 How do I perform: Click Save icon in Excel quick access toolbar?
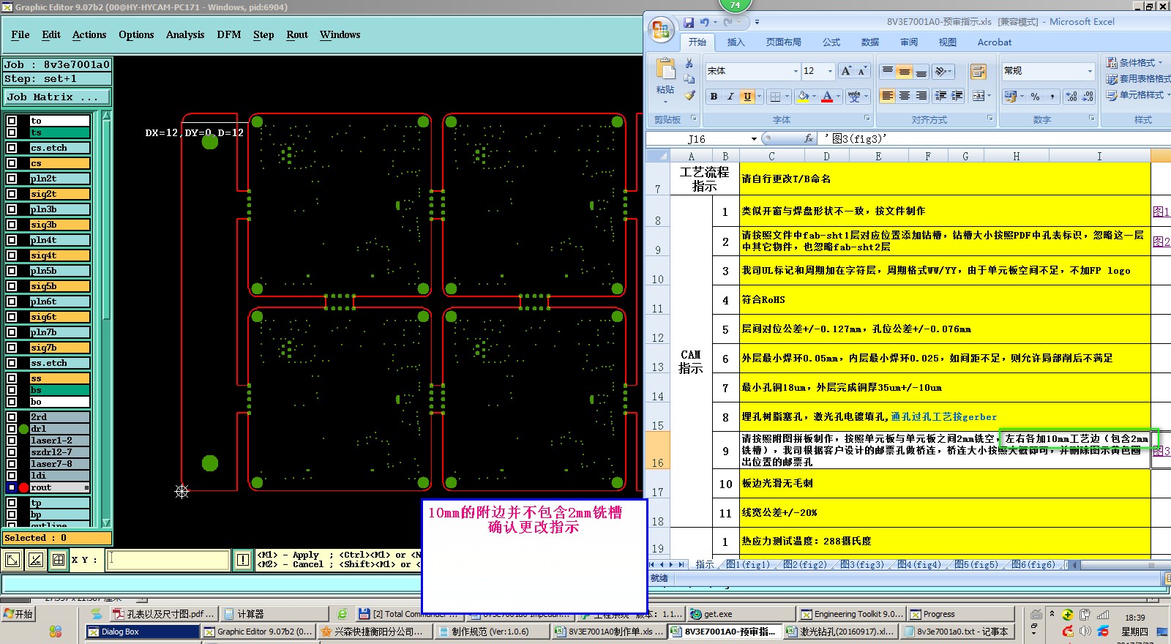(688, 23)
